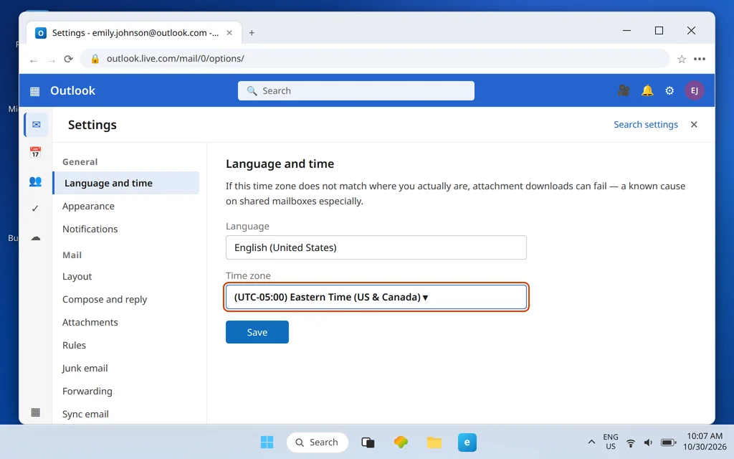The height and width of the screenshot is (459, 734).
Task: Bookmark this page with the star icon
Action: pos(682,59)
